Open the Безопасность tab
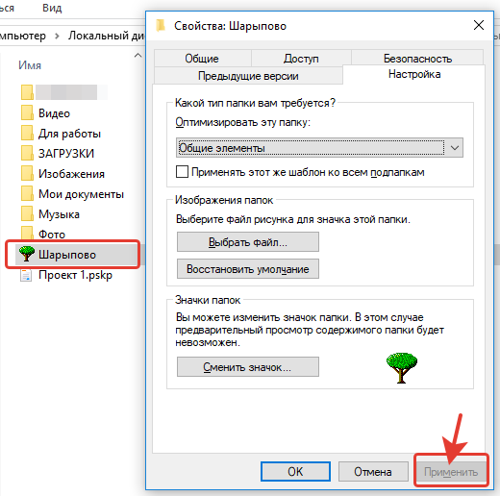 [417, 59]
